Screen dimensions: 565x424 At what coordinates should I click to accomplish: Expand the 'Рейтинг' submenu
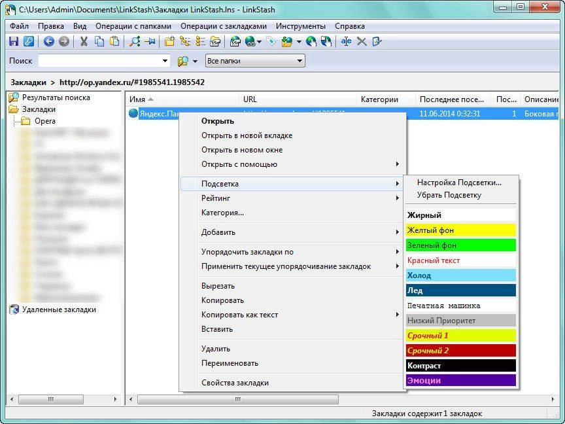pos(292,198)
